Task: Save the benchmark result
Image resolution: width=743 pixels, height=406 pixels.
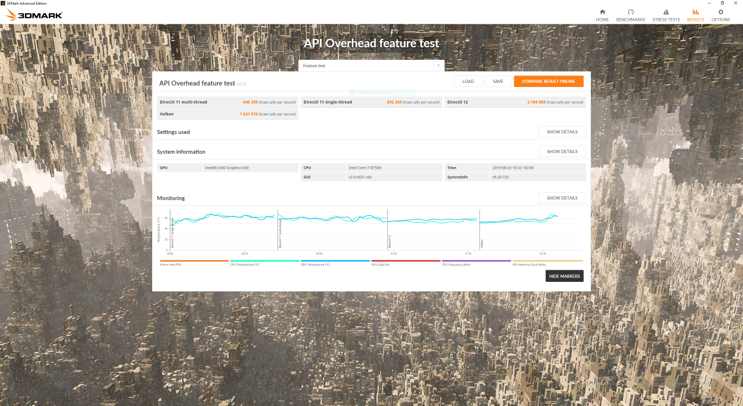Action: coord(498,81)
